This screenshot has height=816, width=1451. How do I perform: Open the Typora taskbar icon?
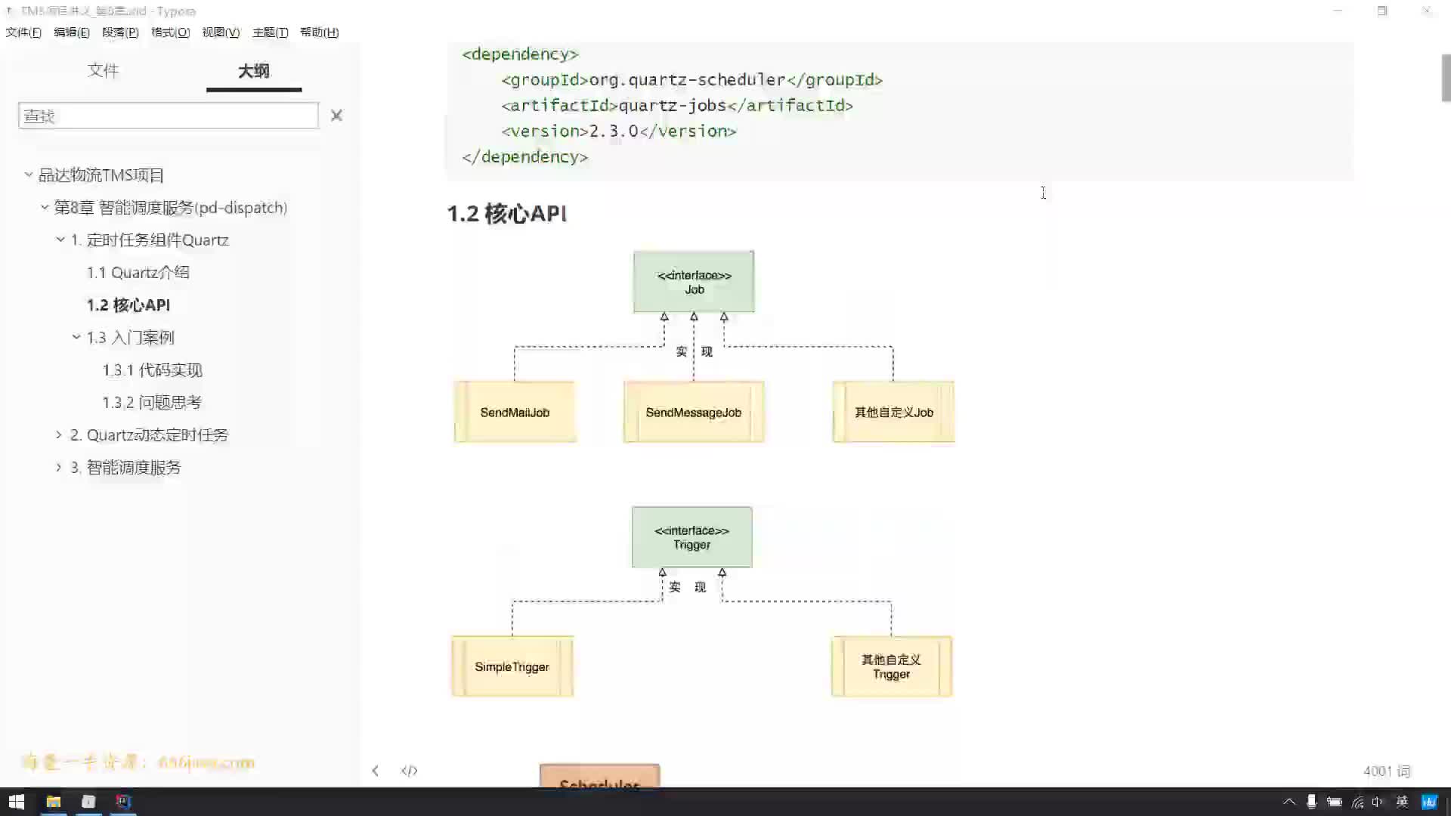click(x=88, y=802)
